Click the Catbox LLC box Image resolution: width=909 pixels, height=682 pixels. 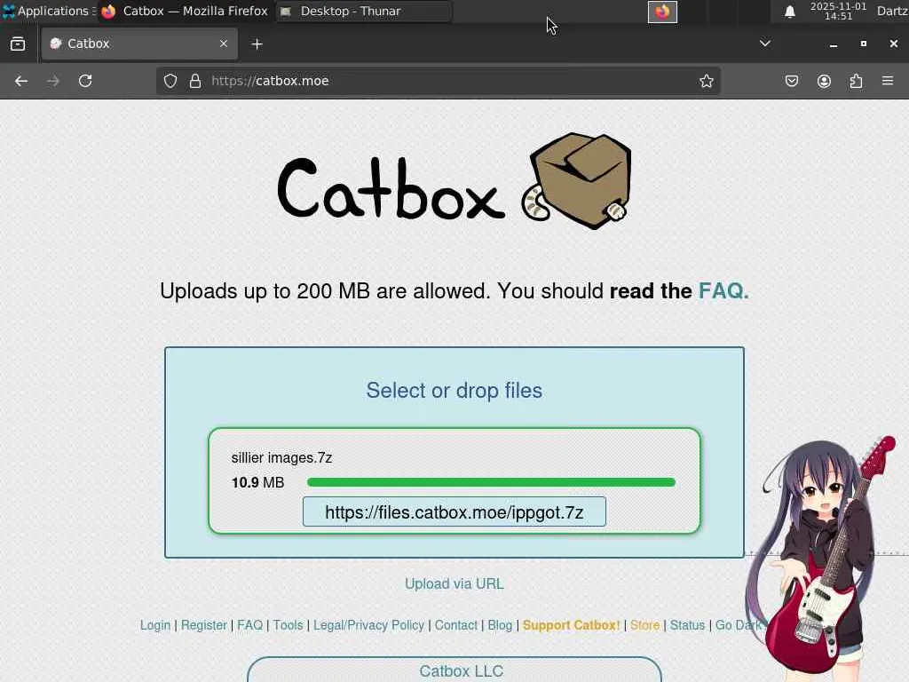(x=454, y=670)
